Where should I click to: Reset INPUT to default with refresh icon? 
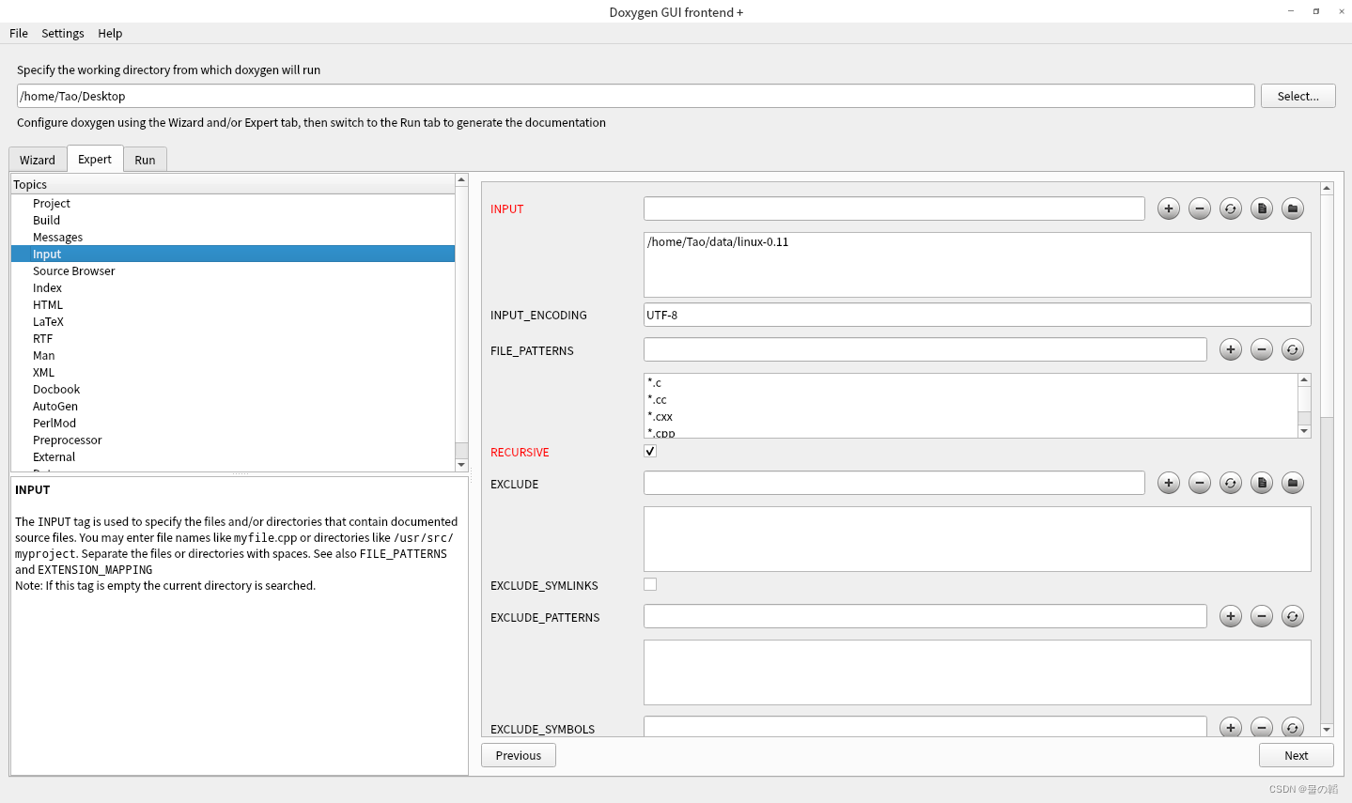1230,208
